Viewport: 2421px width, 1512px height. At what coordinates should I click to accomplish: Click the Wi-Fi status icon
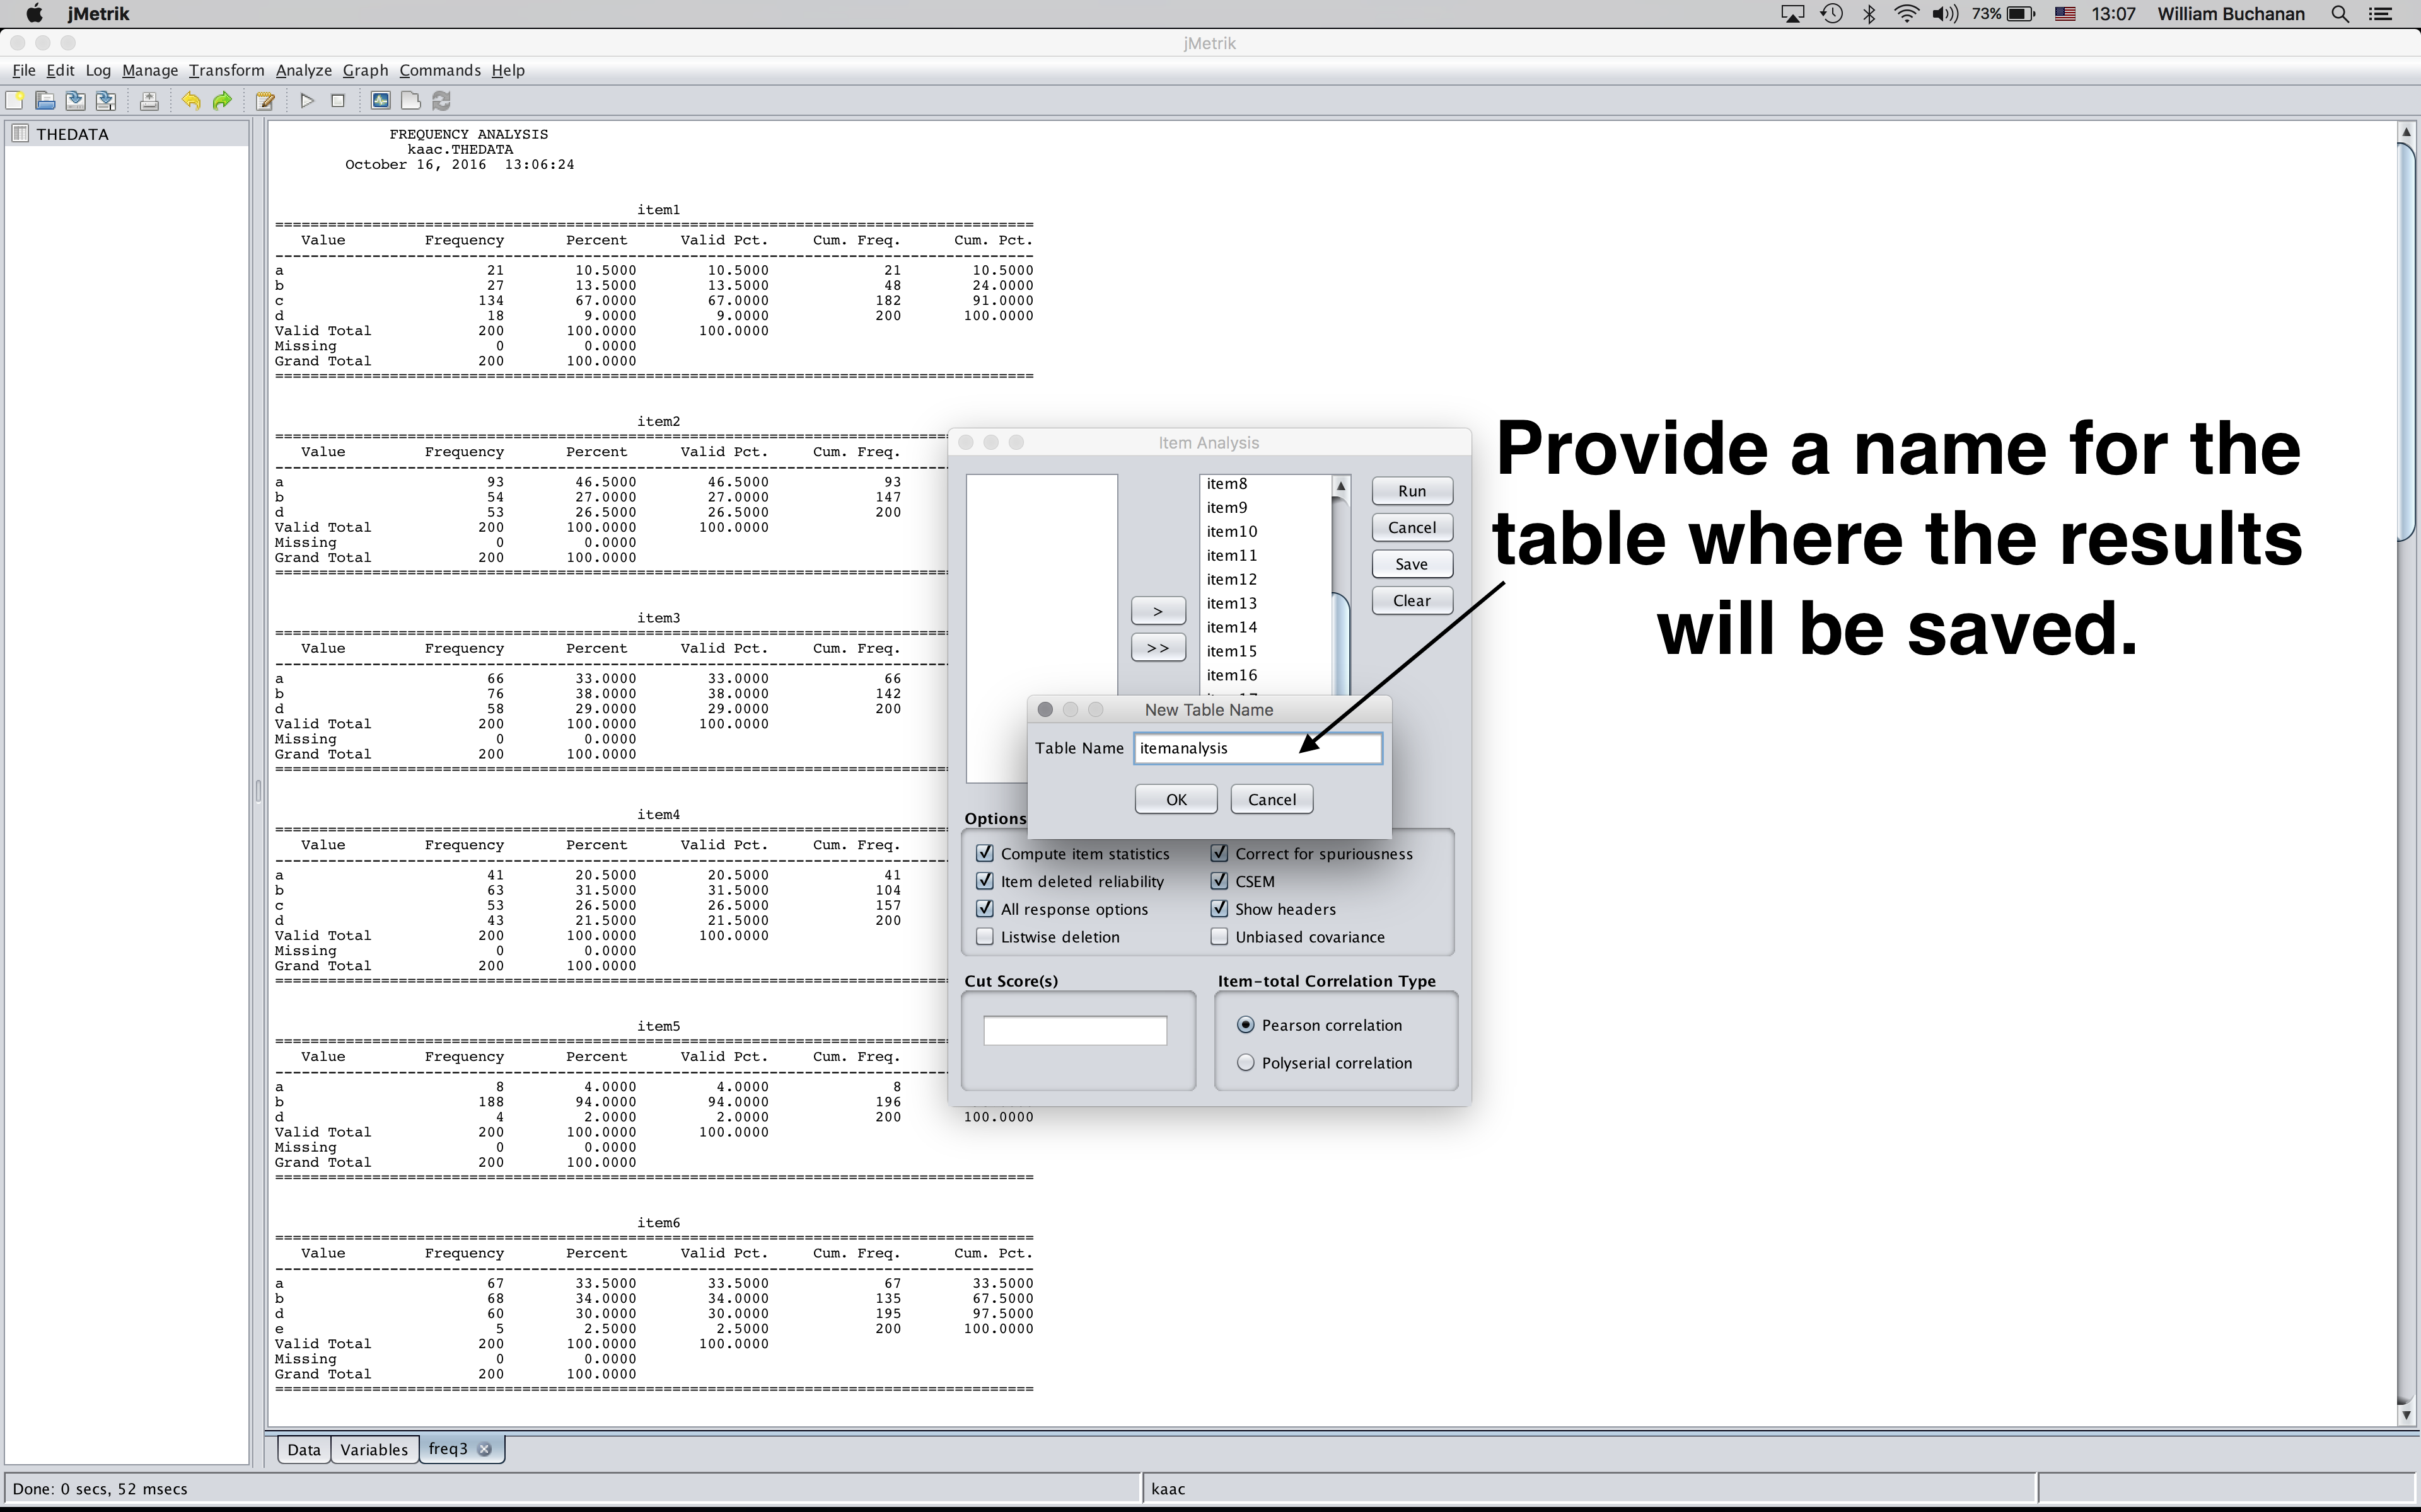click(x=1907, y=14)
